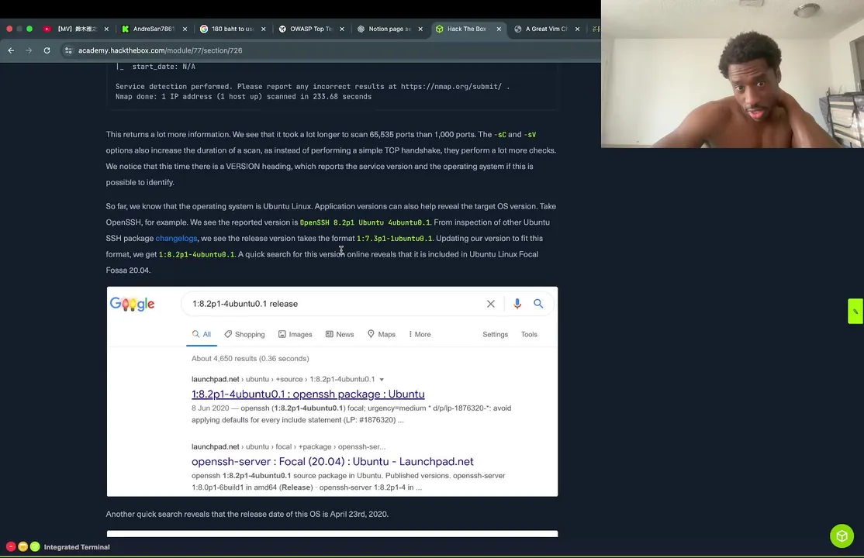
Task: Switch to the AndreSan7861 tab
Action: pyautogui.click(x=154, y=29)
